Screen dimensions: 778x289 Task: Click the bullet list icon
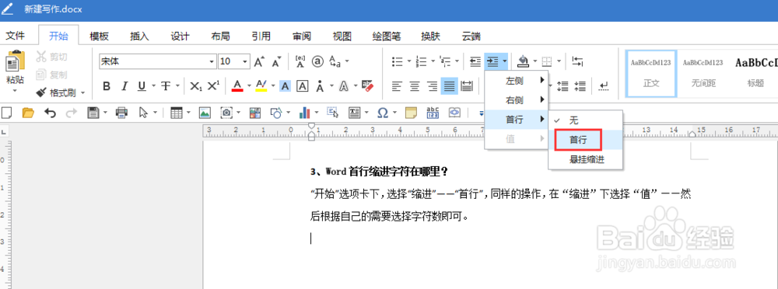click(398, 61)
